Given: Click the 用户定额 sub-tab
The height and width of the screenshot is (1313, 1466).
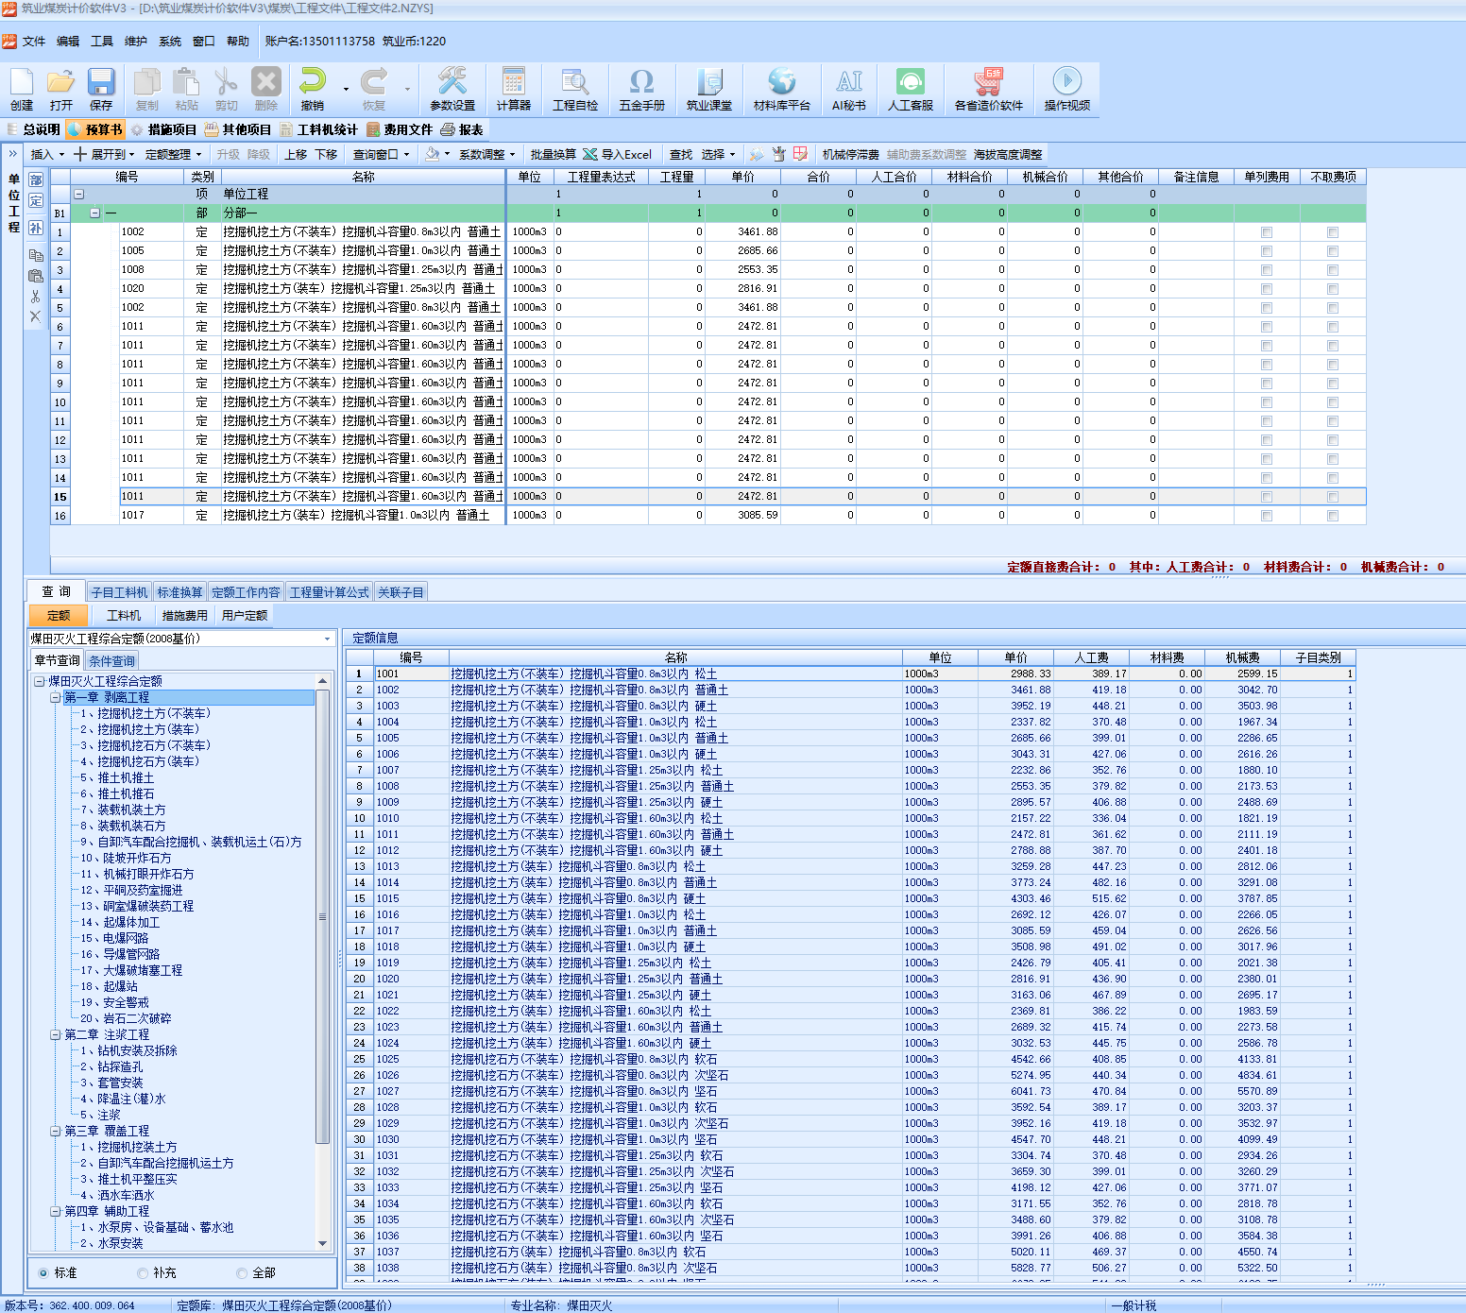Looking at the screenshot, I should pyautogui.click(x=245, y=615).
